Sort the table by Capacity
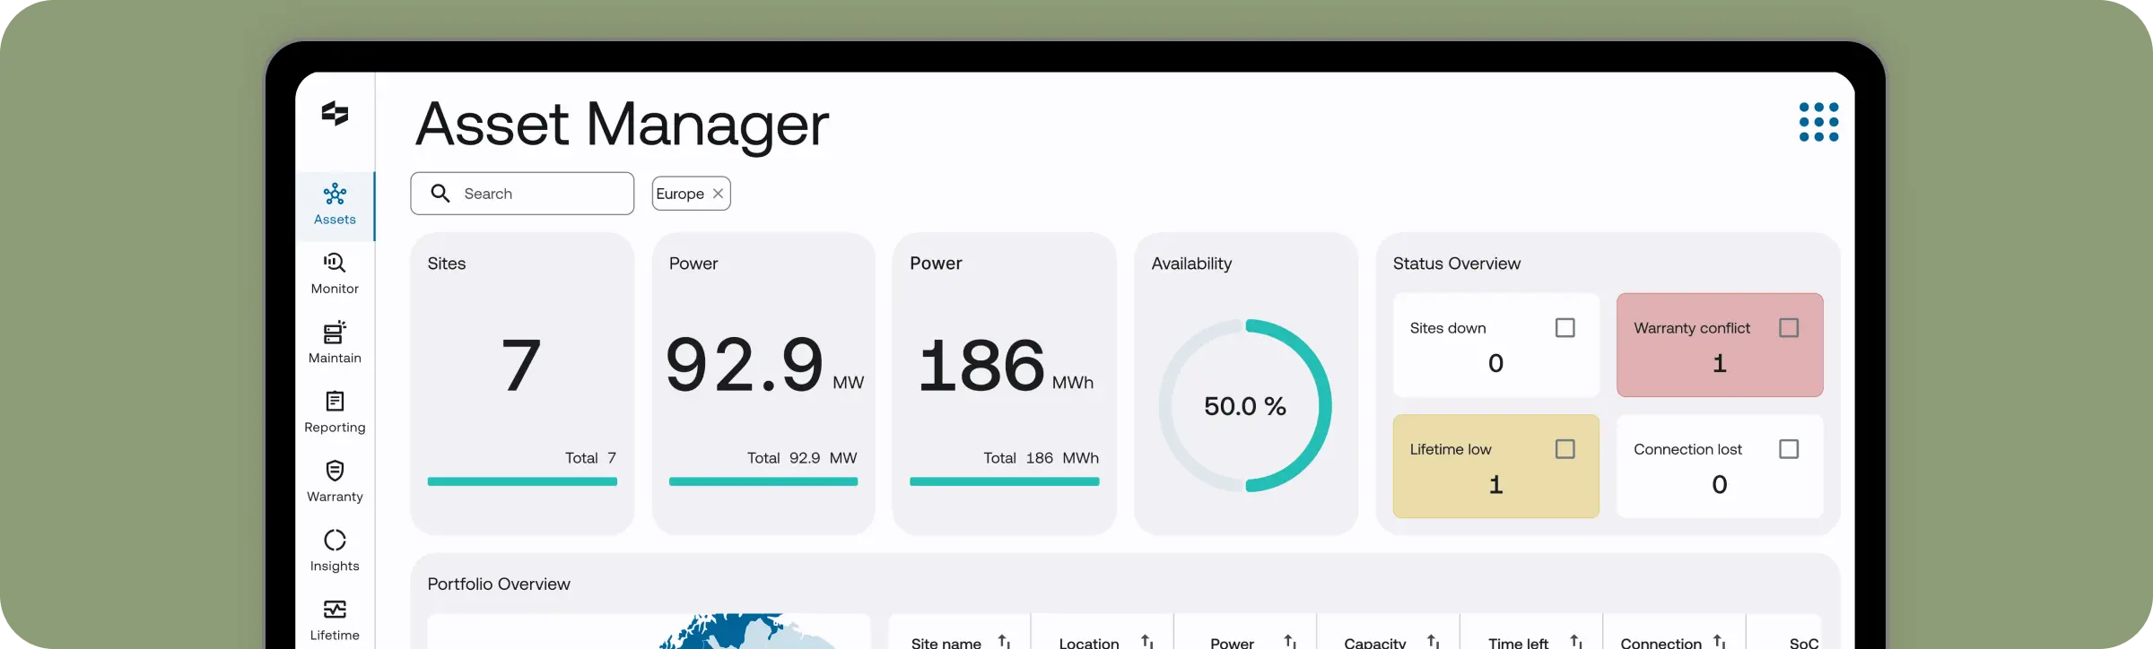This screenshot has width=2153, height=649. (x=1434, y=642)
